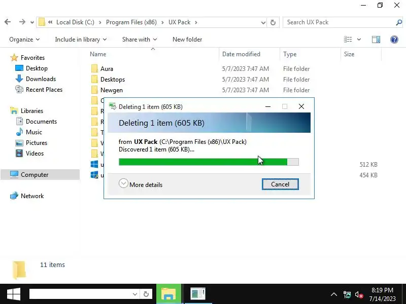Open the Include in library menu
The height and width of the screenshot is (304, 406).
(x=81, y=40)
